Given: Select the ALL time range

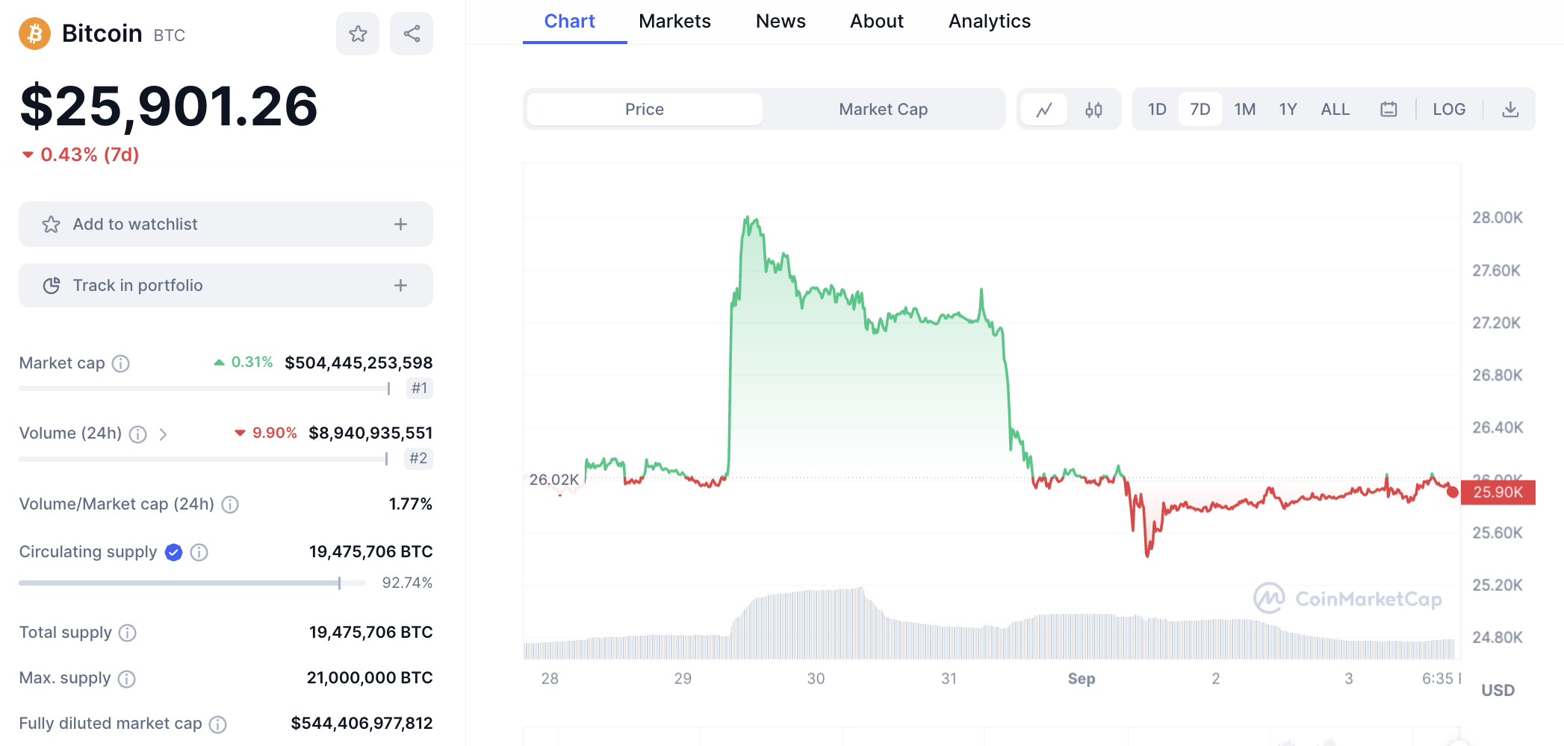Looking at the screenshot, I should coord(1335,110).
